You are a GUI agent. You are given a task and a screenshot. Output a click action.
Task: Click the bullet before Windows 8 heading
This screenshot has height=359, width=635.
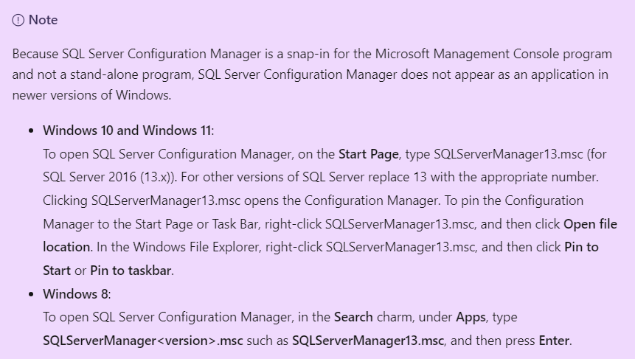pyautogui.click(x=31, y=294)
